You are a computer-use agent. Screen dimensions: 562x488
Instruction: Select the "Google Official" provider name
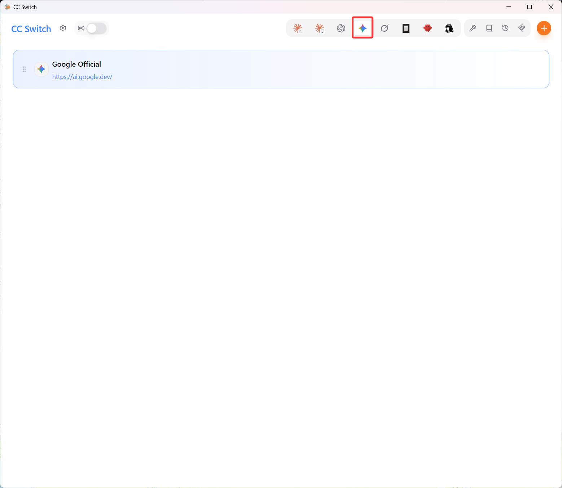tap(76, 64)
